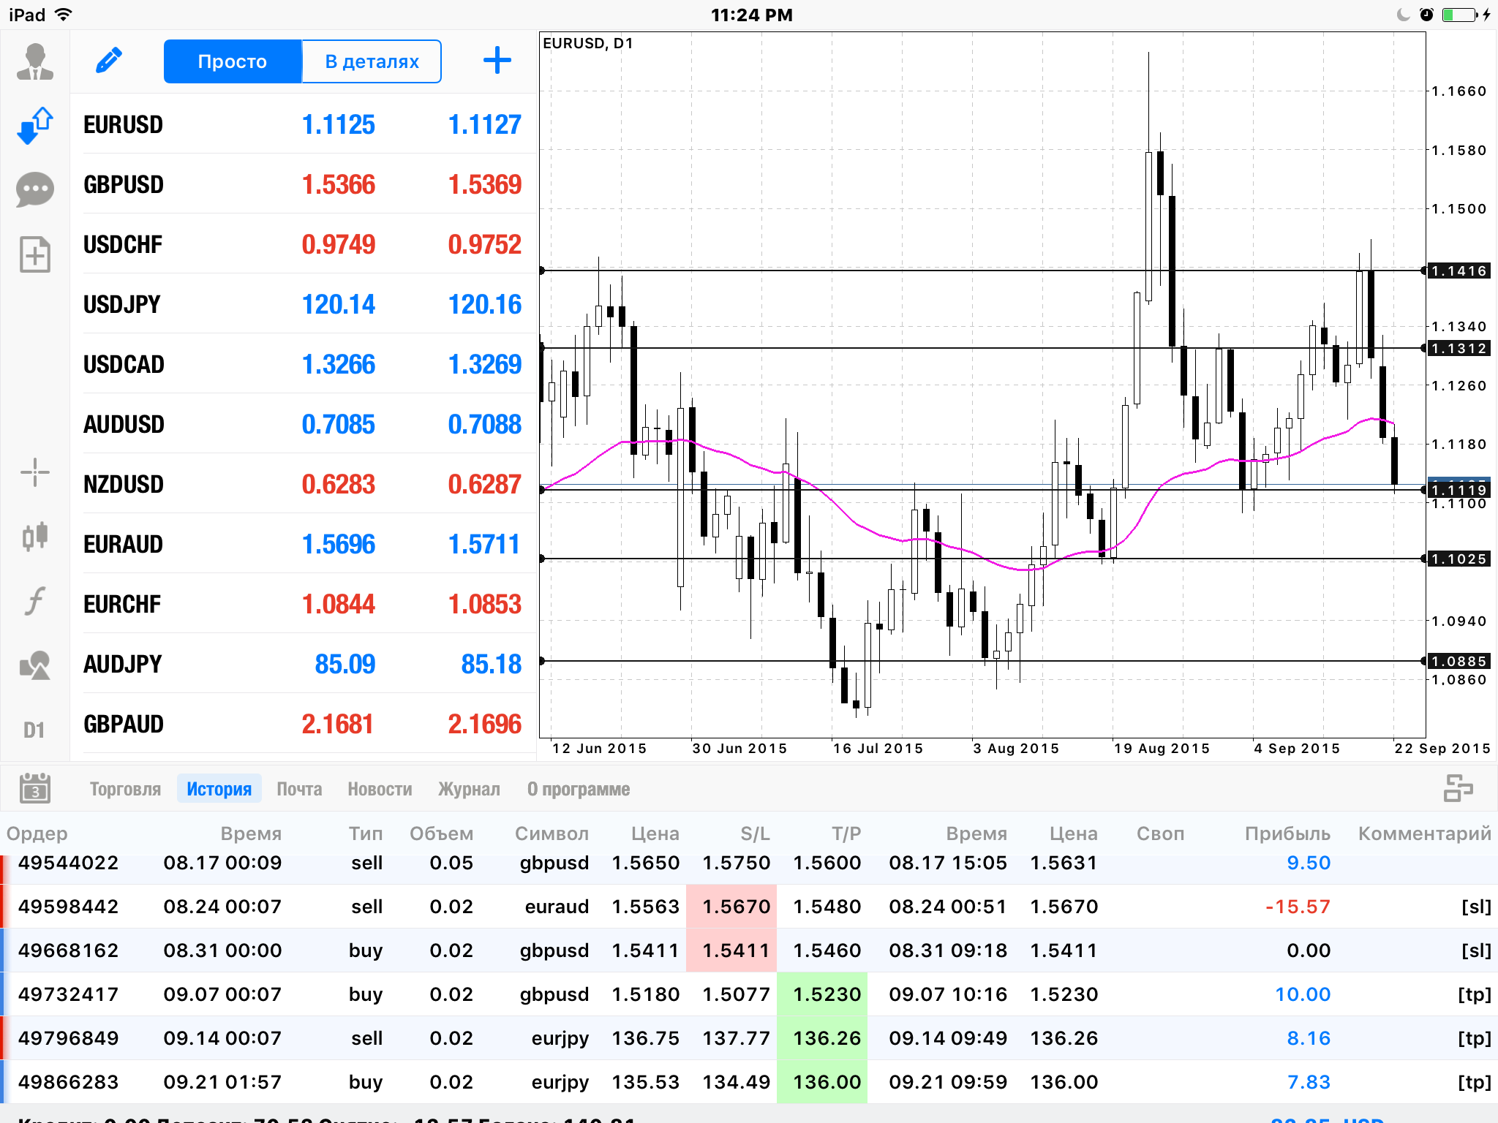Tap the -15.57 profit value

(1298, 907)
